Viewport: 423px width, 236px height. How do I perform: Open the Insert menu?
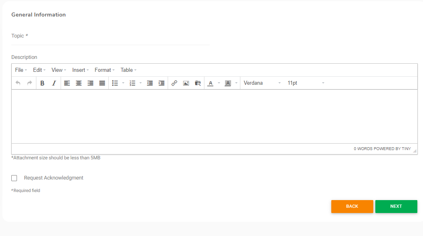tap(80, 70)
